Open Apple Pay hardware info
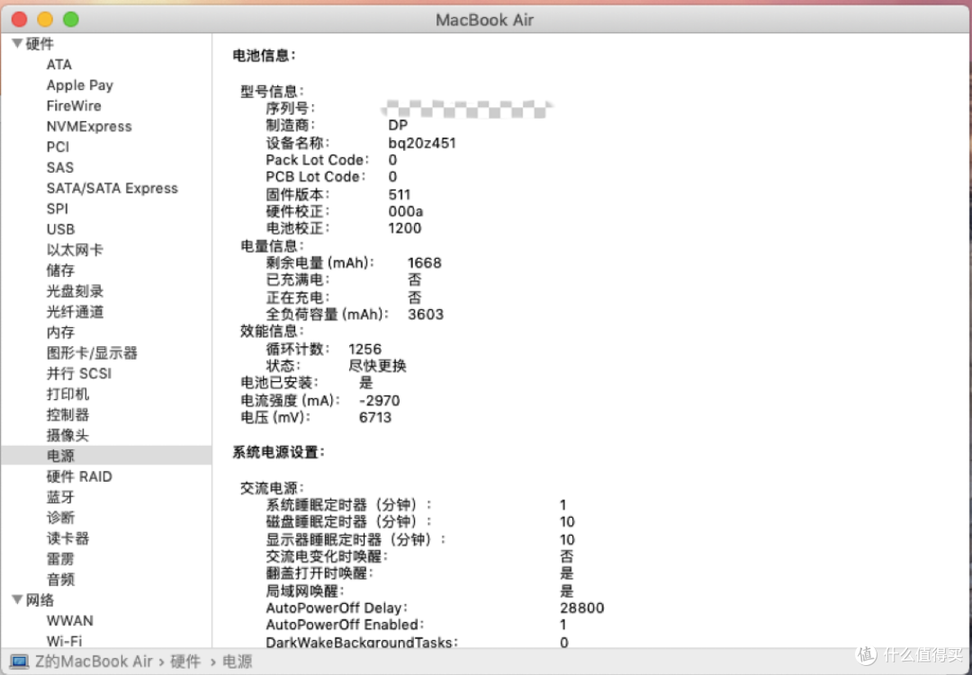The width and height of the screenshot is (972, 675). (80, 85)
